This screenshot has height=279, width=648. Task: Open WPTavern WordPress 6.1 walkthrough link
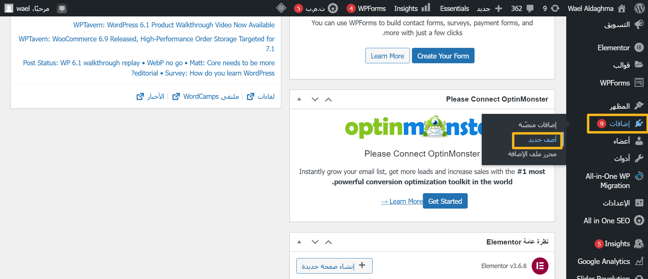174,25
